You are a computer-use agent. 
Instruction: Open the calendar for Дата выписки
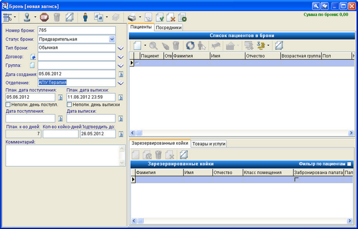(x=121, y=118)
